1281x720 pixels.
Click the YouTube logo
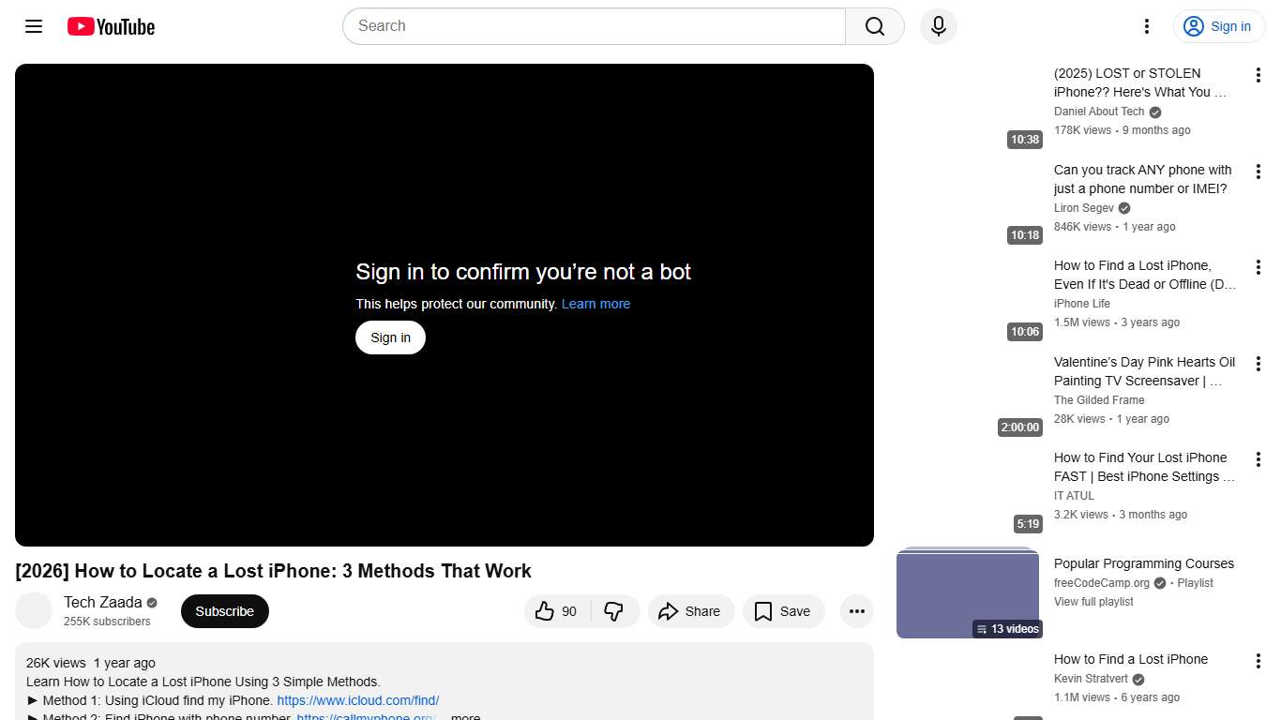click(x=111, y=26)
